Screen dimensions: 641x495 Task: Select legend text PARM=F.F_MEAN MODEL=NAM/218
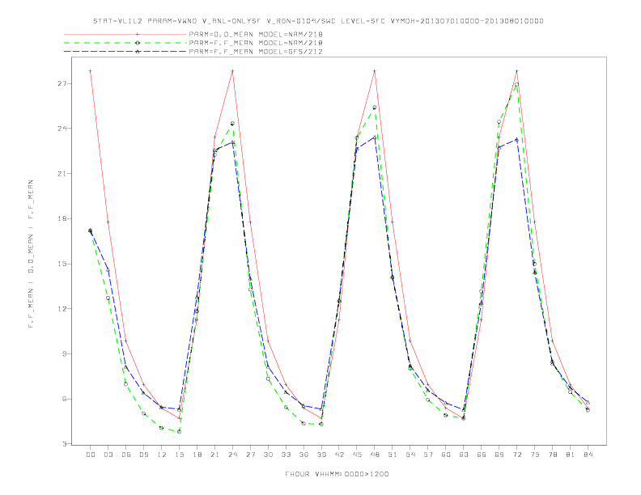pos(256,43)
